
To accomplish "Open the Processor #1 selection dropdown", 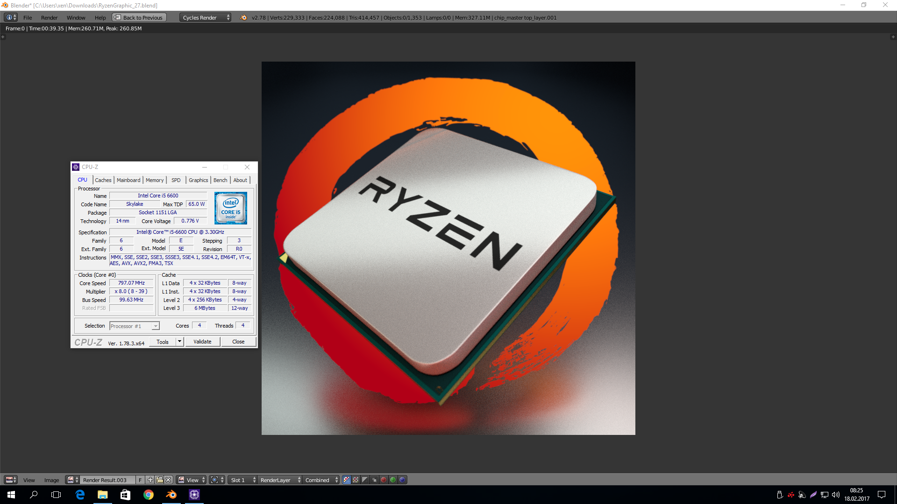I will coord(135,326).
